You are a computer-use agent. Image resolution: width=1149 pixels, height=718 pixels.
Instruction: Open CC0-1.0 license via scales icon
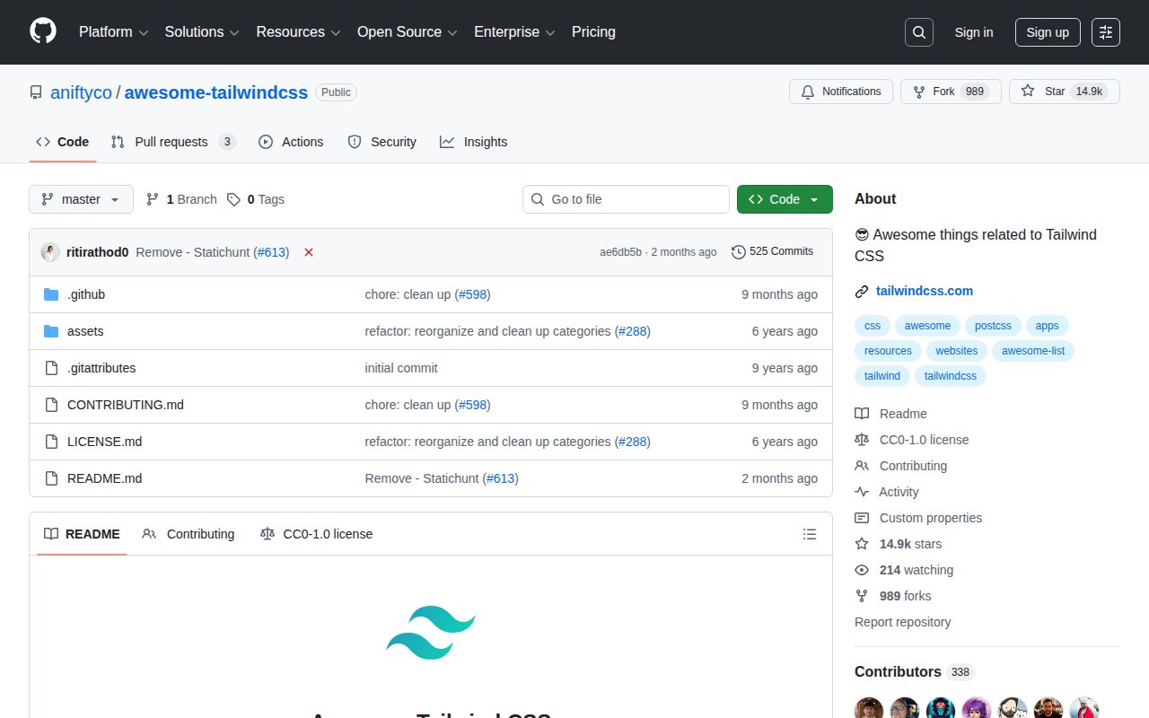[x=862, y=439]
